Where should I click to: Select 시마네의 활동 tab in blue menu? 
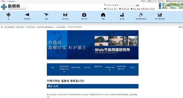click(x=76, y=69)
